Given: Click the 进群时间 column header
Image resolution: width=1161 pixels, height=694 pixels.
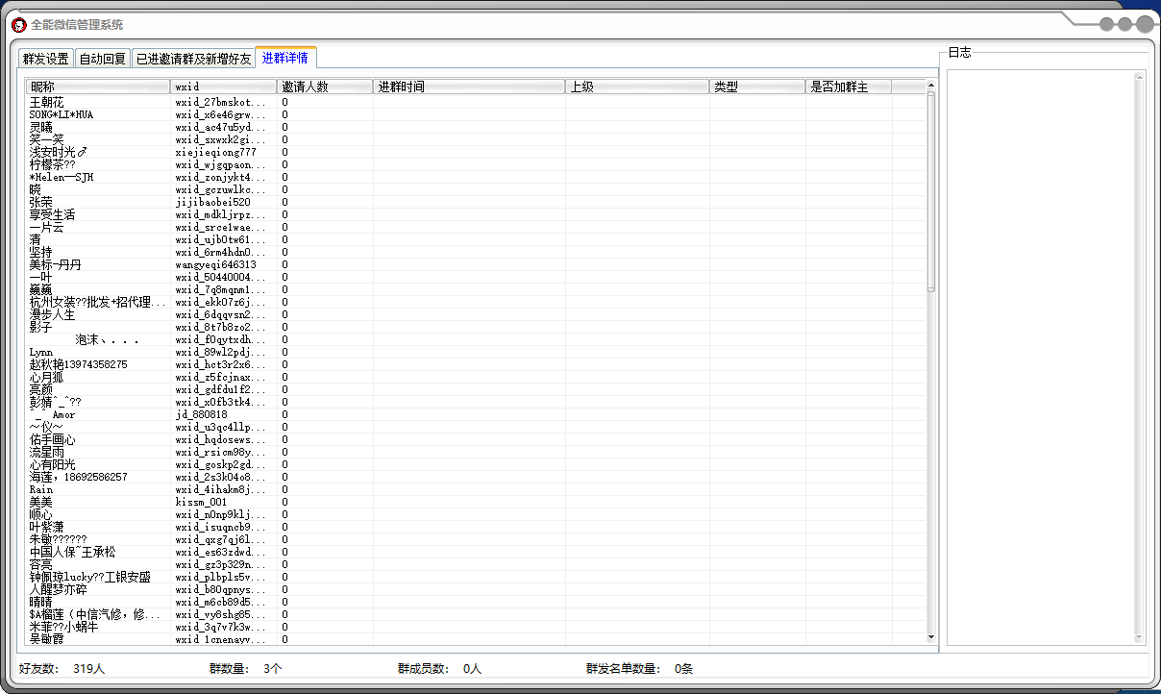Looking at the screenshot, I should coord(468,87).
